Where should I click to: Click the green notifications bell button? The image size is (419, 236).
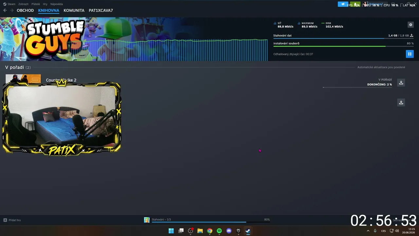click(x=355, y=4)
